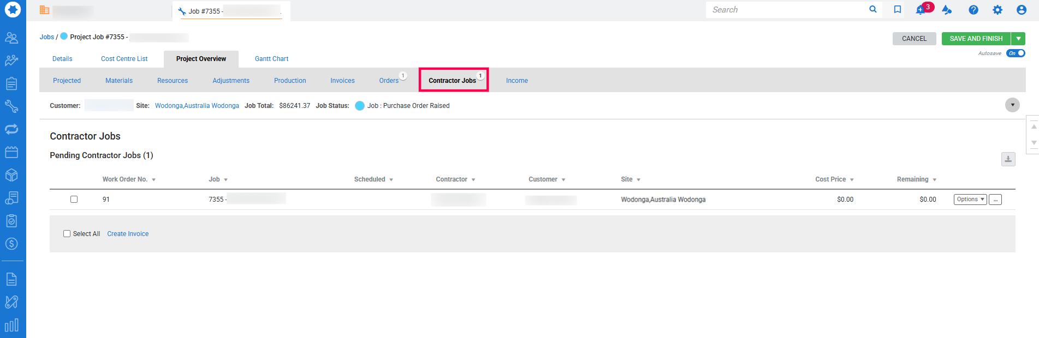Image resolution: width=1039 pixels, height=338 pixels.
Task: Open the Invoices sub-tab
Action: tap(342, 81)
